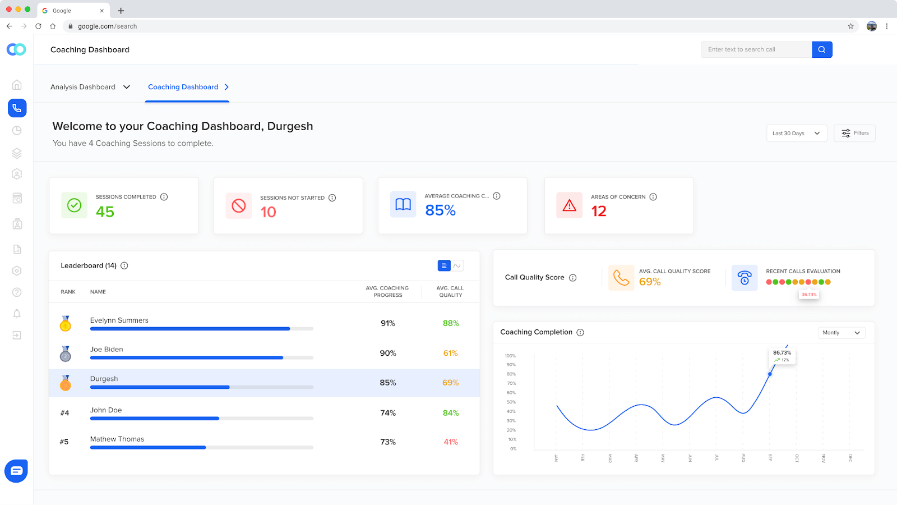Open the agent management sidebar icon
Screen dimensions: 897x505
pyautogui.click(x=17, y=175)
